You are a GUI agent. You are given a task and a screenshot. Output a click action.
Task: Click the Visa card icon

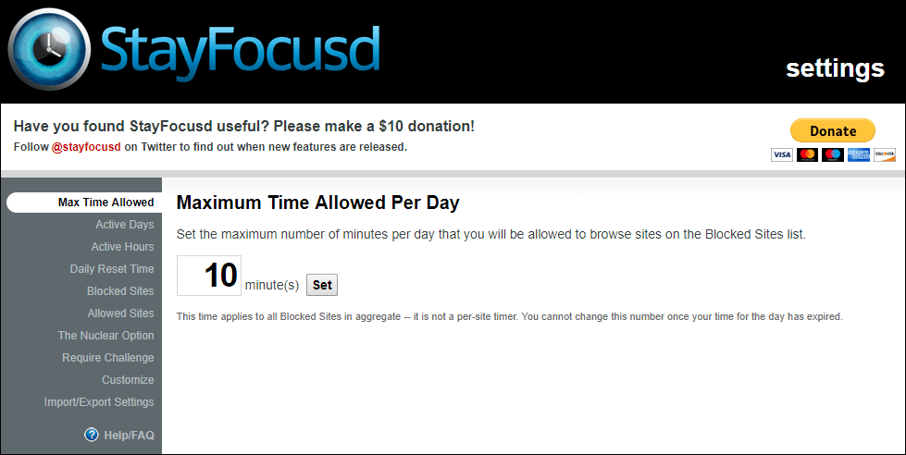782,154
